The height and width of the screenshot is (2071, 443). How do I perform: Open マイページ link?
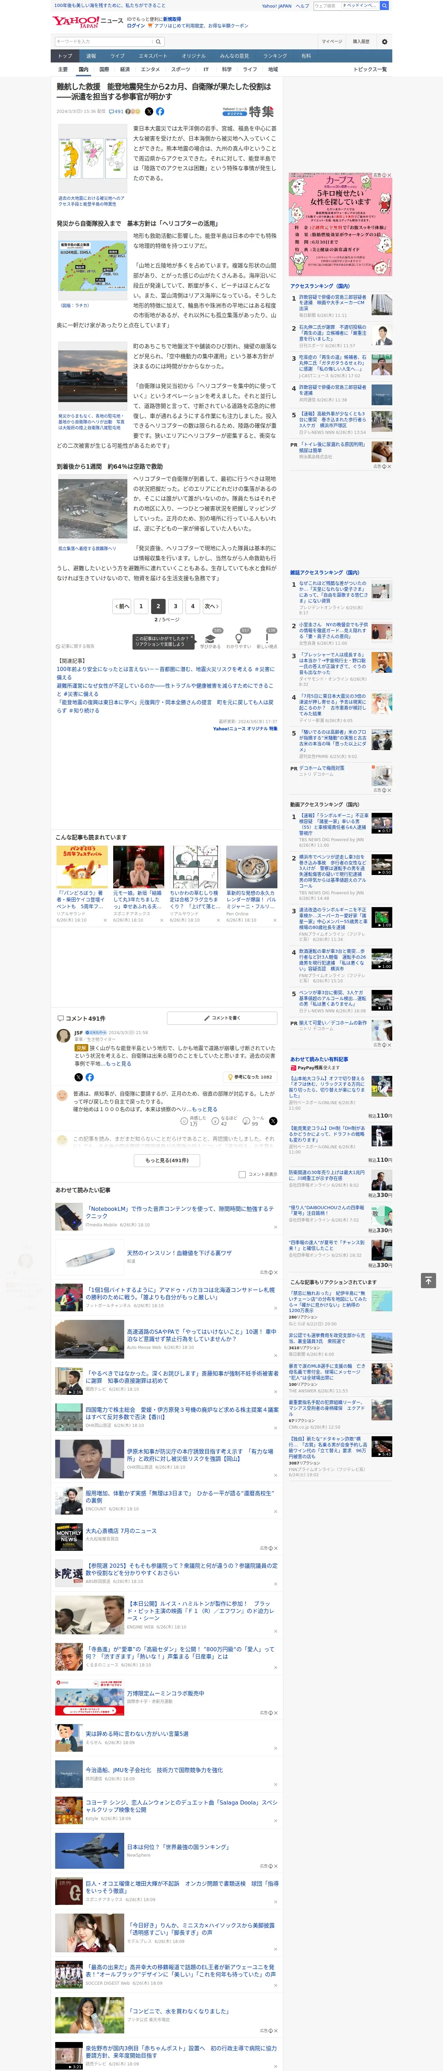[x=331, y=42]
